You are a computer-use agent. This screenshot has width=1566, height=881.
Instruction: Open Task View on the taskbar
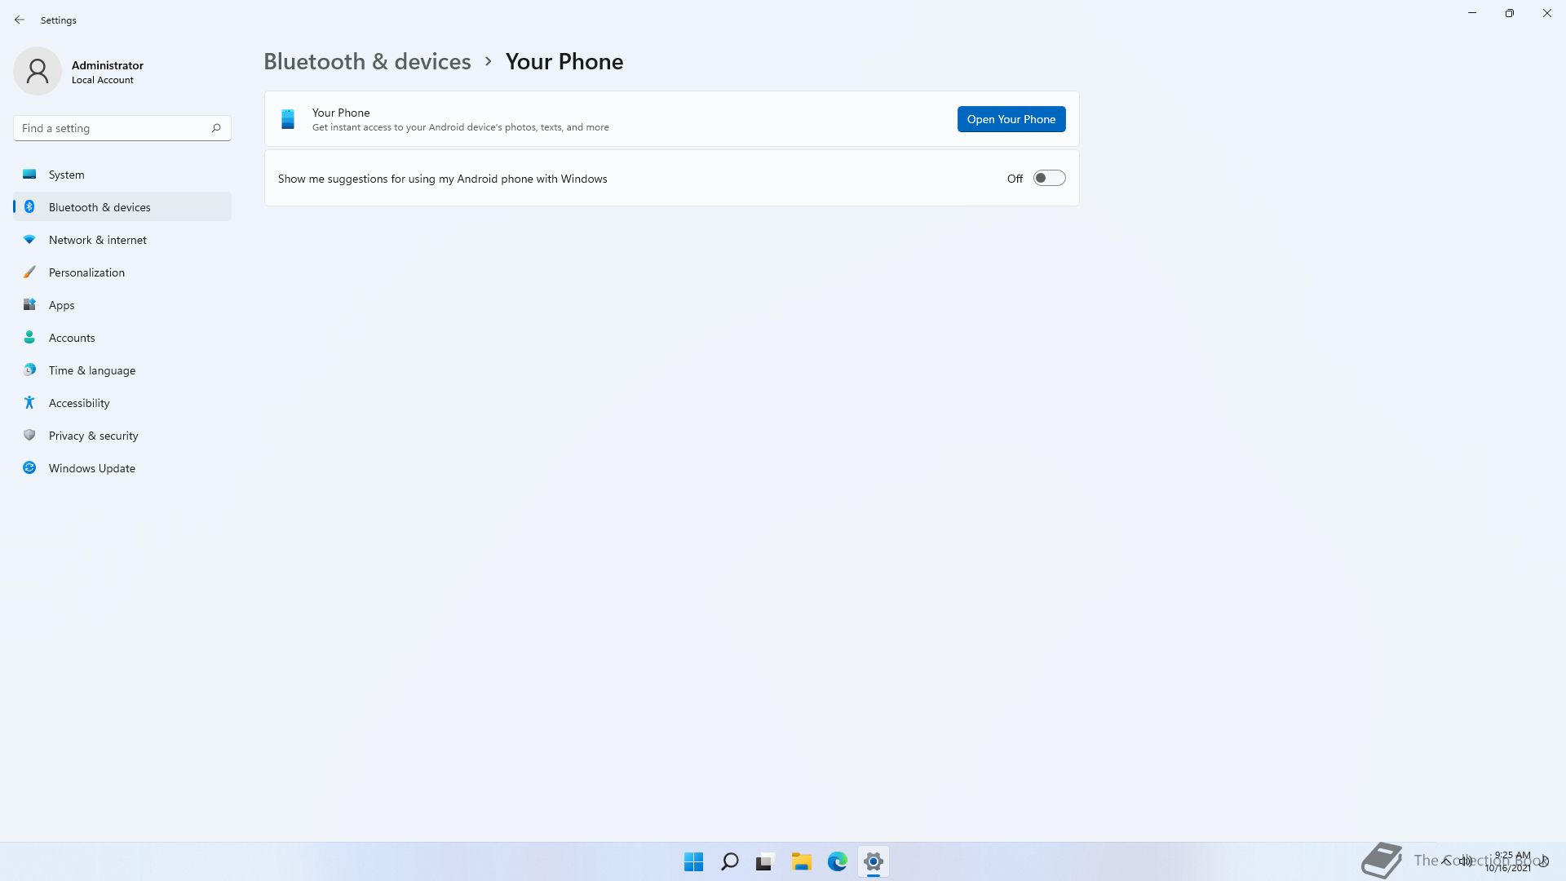click(765, 861)
